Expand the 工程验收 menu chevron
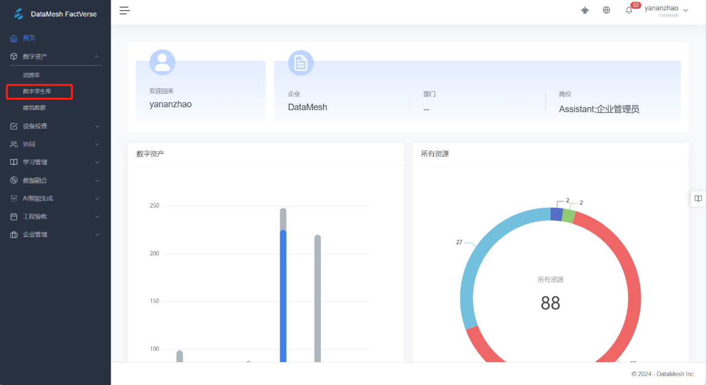707x385 pixels. (x=97, y=216)
